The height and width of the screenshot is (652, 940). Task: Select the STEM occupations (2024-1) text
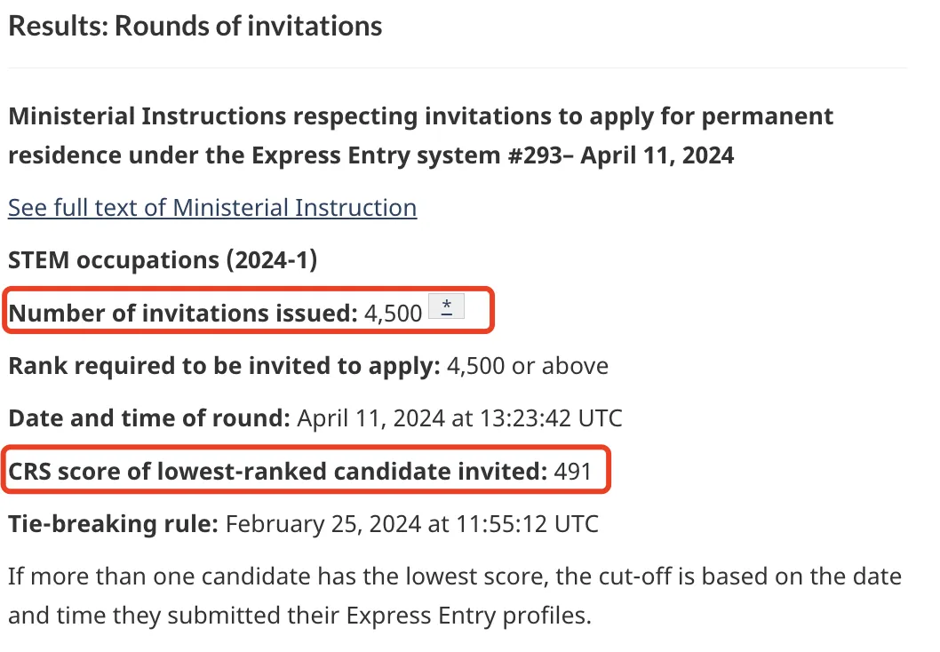click(163, 260)
